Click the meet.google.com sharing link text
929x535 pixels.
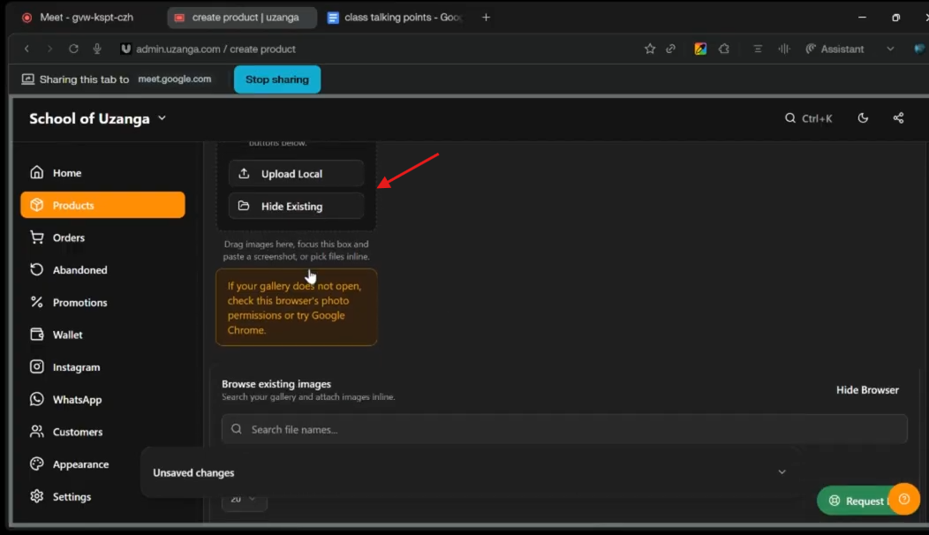174,79
